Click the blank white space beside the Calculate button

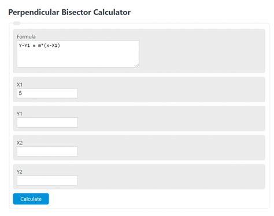pos(158,199)
